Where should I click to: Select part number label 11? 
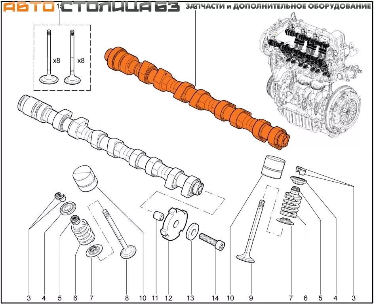(x=155, y=298)
